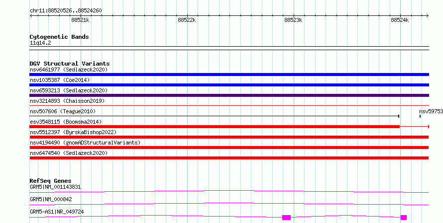Click the RefSeq Genes track heading
The width and height of the screenshot is (443, 223).
[50, 181]
